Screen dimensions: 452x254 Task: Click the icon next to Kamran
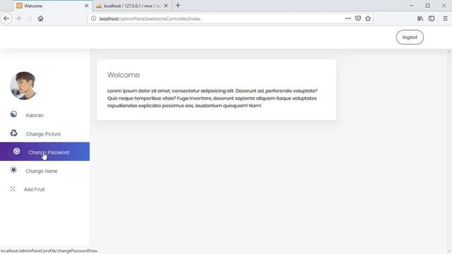pos(13,114)
